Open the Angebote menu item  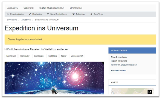pyautogui.click(x=13, y=8)
